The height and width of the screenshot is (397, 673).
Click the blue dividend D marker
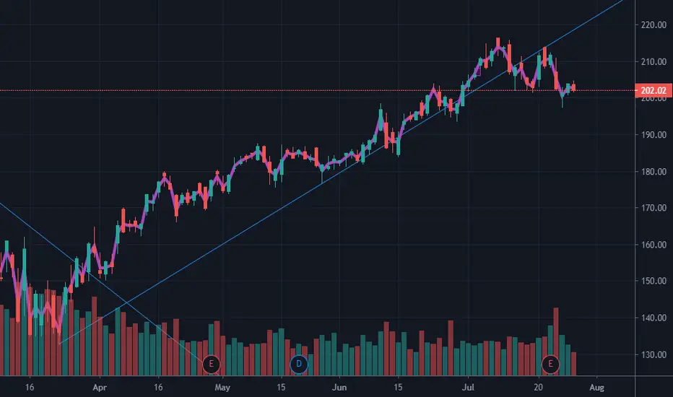coord(299,364)
